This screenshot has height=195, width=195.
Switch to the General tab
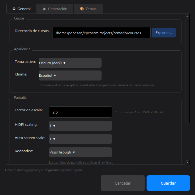21,9
